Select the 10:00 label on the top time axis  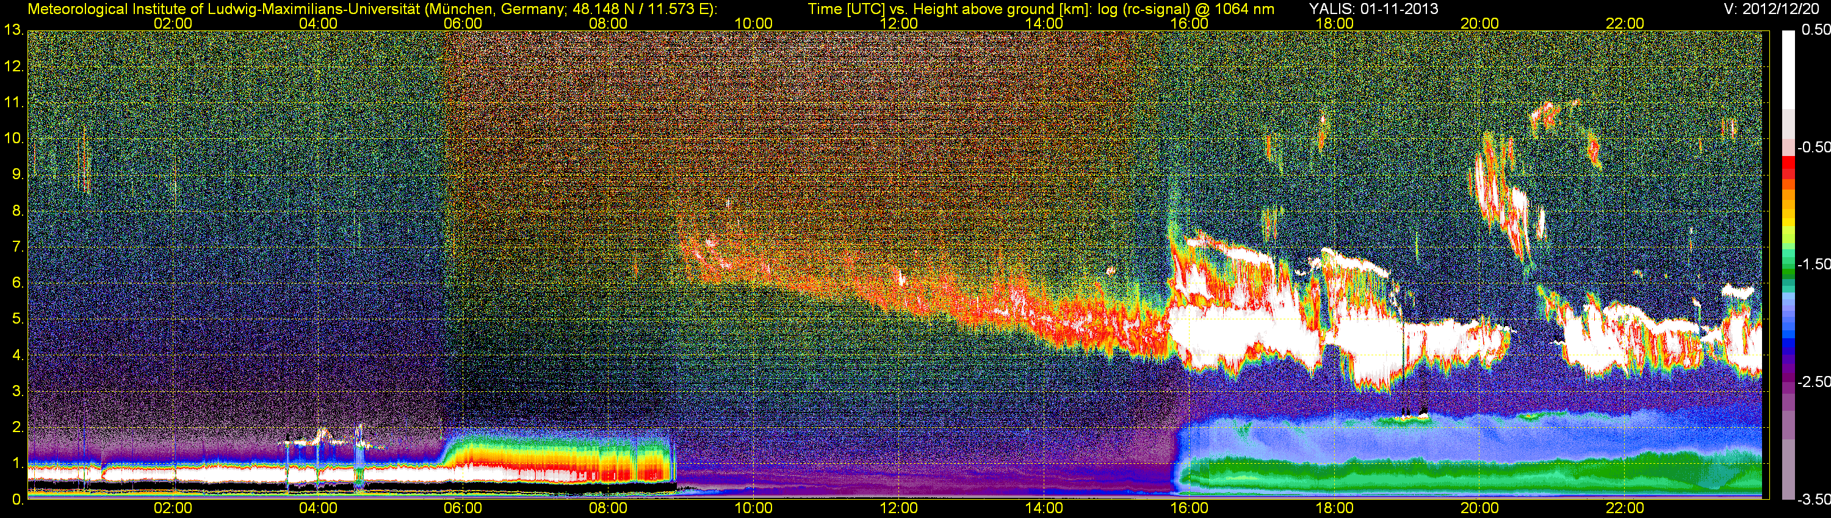[x=753, y=23]
